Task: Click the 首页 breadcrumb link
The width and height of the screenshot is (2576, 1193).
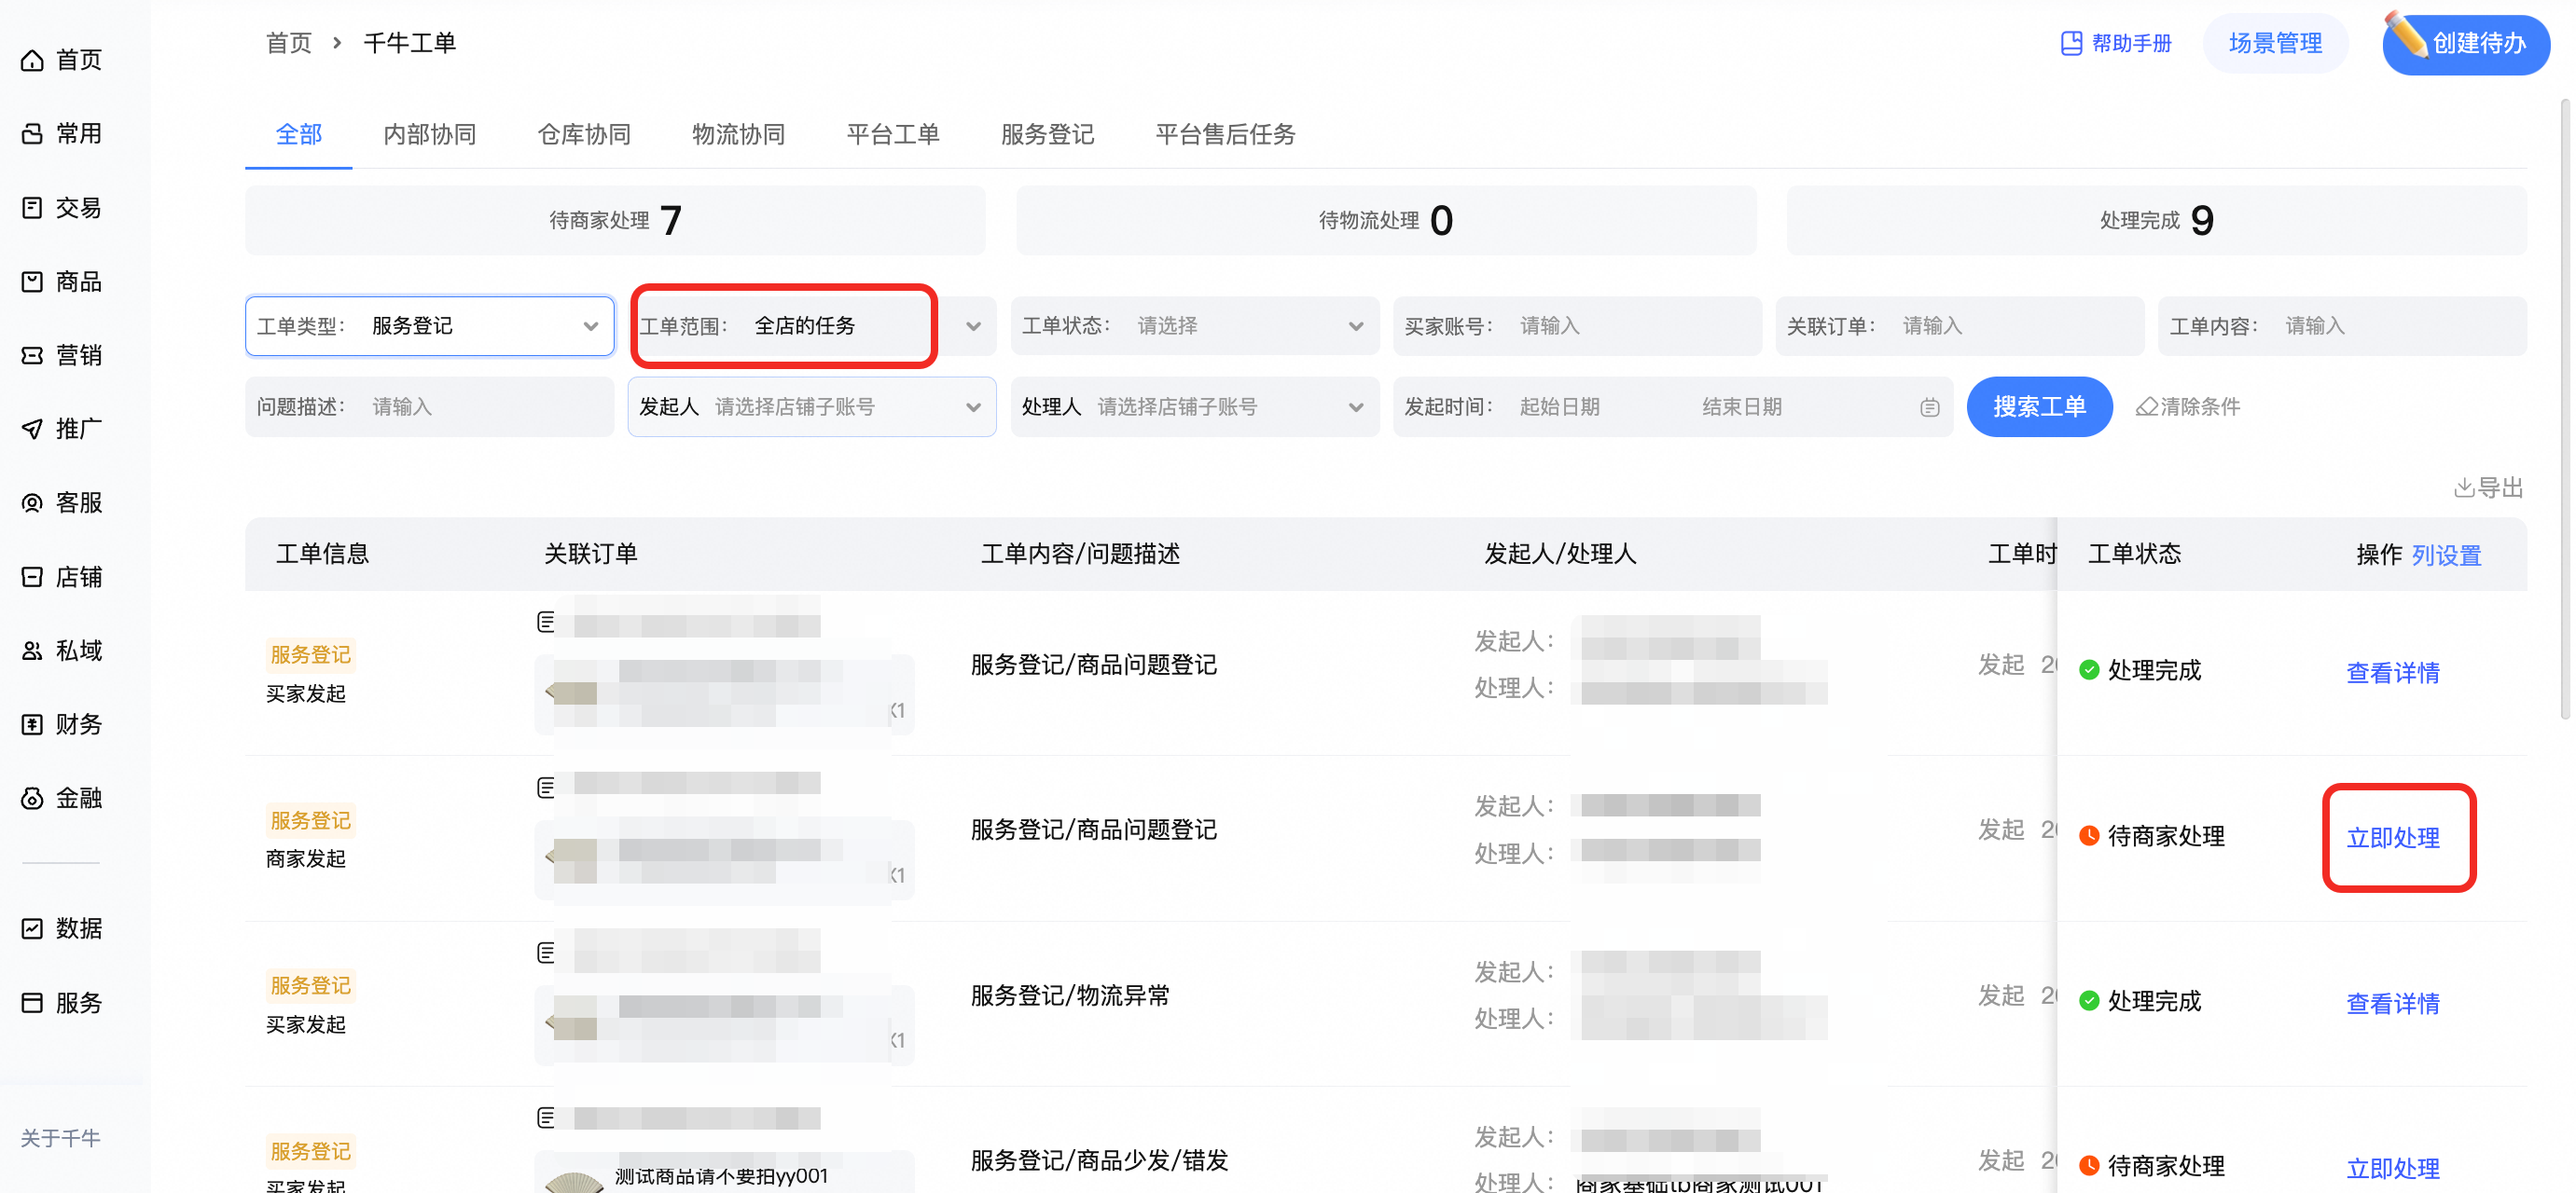Action: coord(289,43)
